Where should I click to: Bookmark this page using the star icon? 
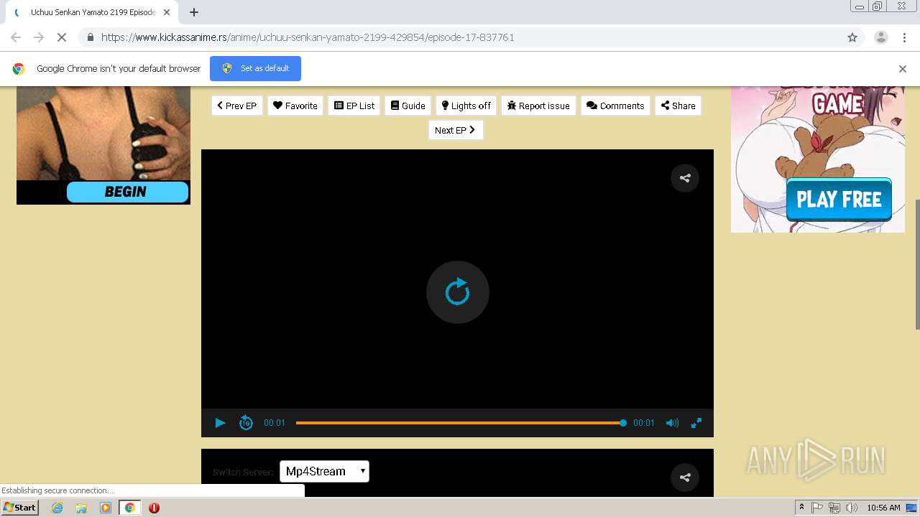tap(852, 37)
